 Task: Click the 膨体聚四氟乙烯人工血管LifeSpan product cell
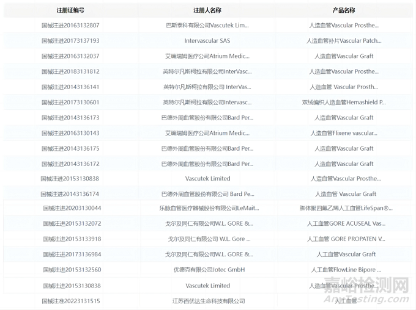(x=344, y=209)
